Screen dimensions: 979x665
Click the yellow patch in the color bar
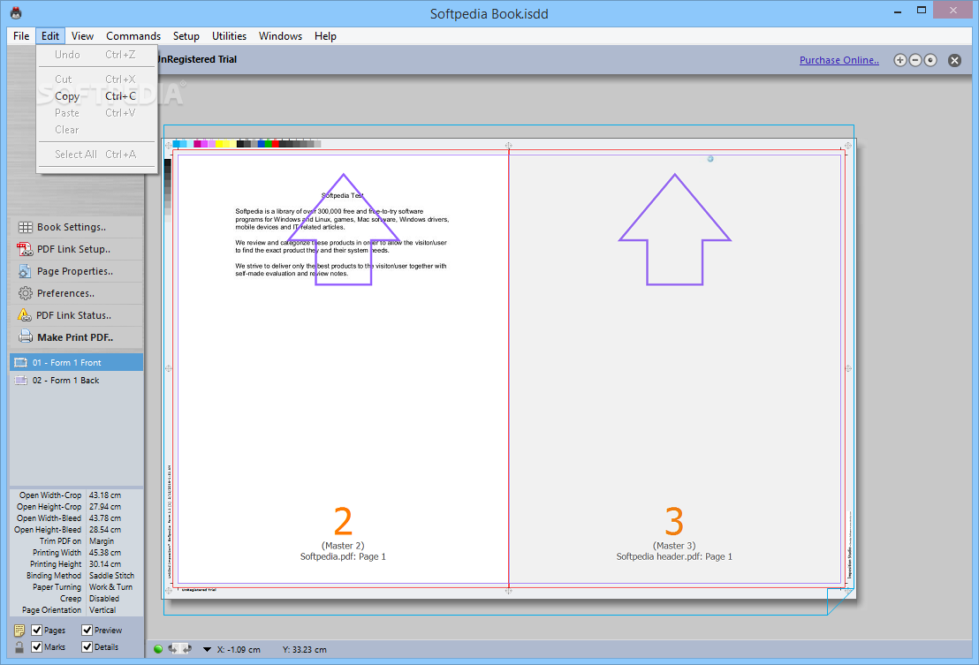tap(219, 144)
